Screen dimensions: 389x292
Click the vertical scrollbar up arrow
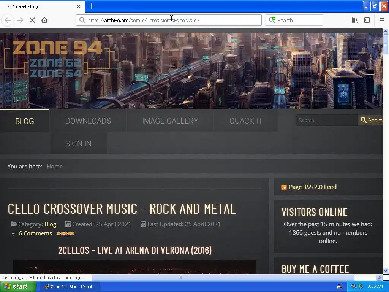pos(386,31)
